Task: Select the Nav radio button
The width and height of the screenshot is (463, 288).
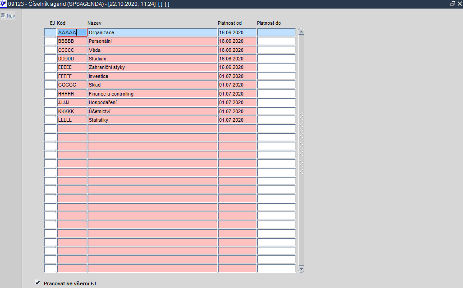Action: [x=3, y=15]
